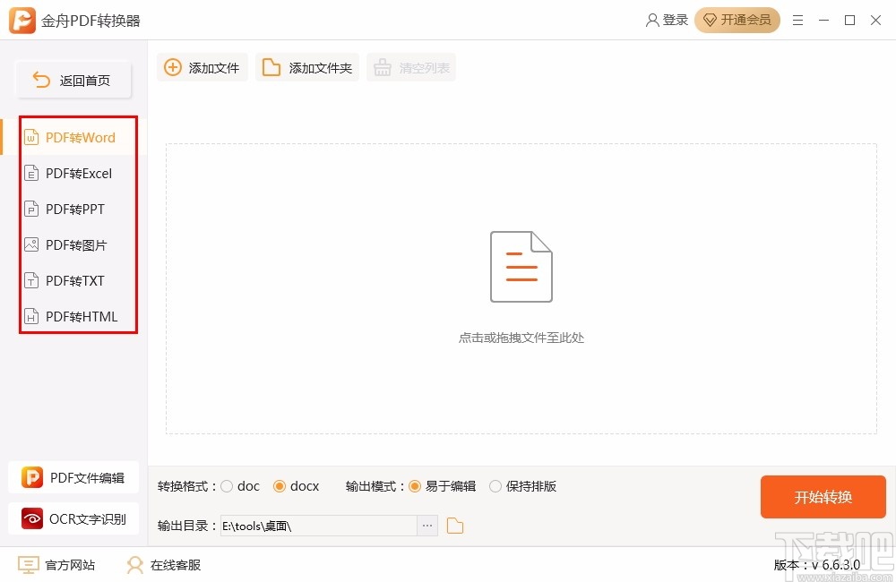Browse output directory with the ... button
Screen dimensions: 896x582
pos(427,526)
